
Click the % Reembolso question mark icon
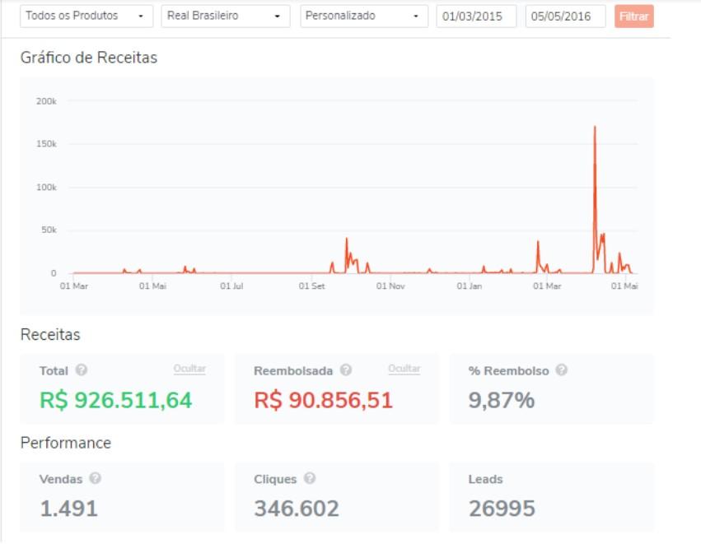[561, 370]
